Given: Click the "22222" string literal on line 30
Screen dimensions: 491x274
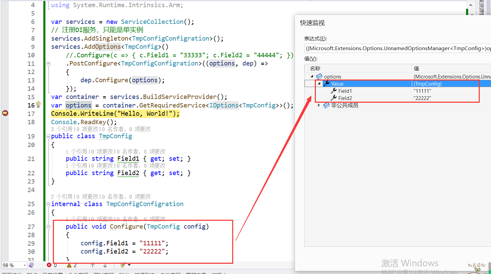Looking at the screenshot, I should [x=152, y=251].
